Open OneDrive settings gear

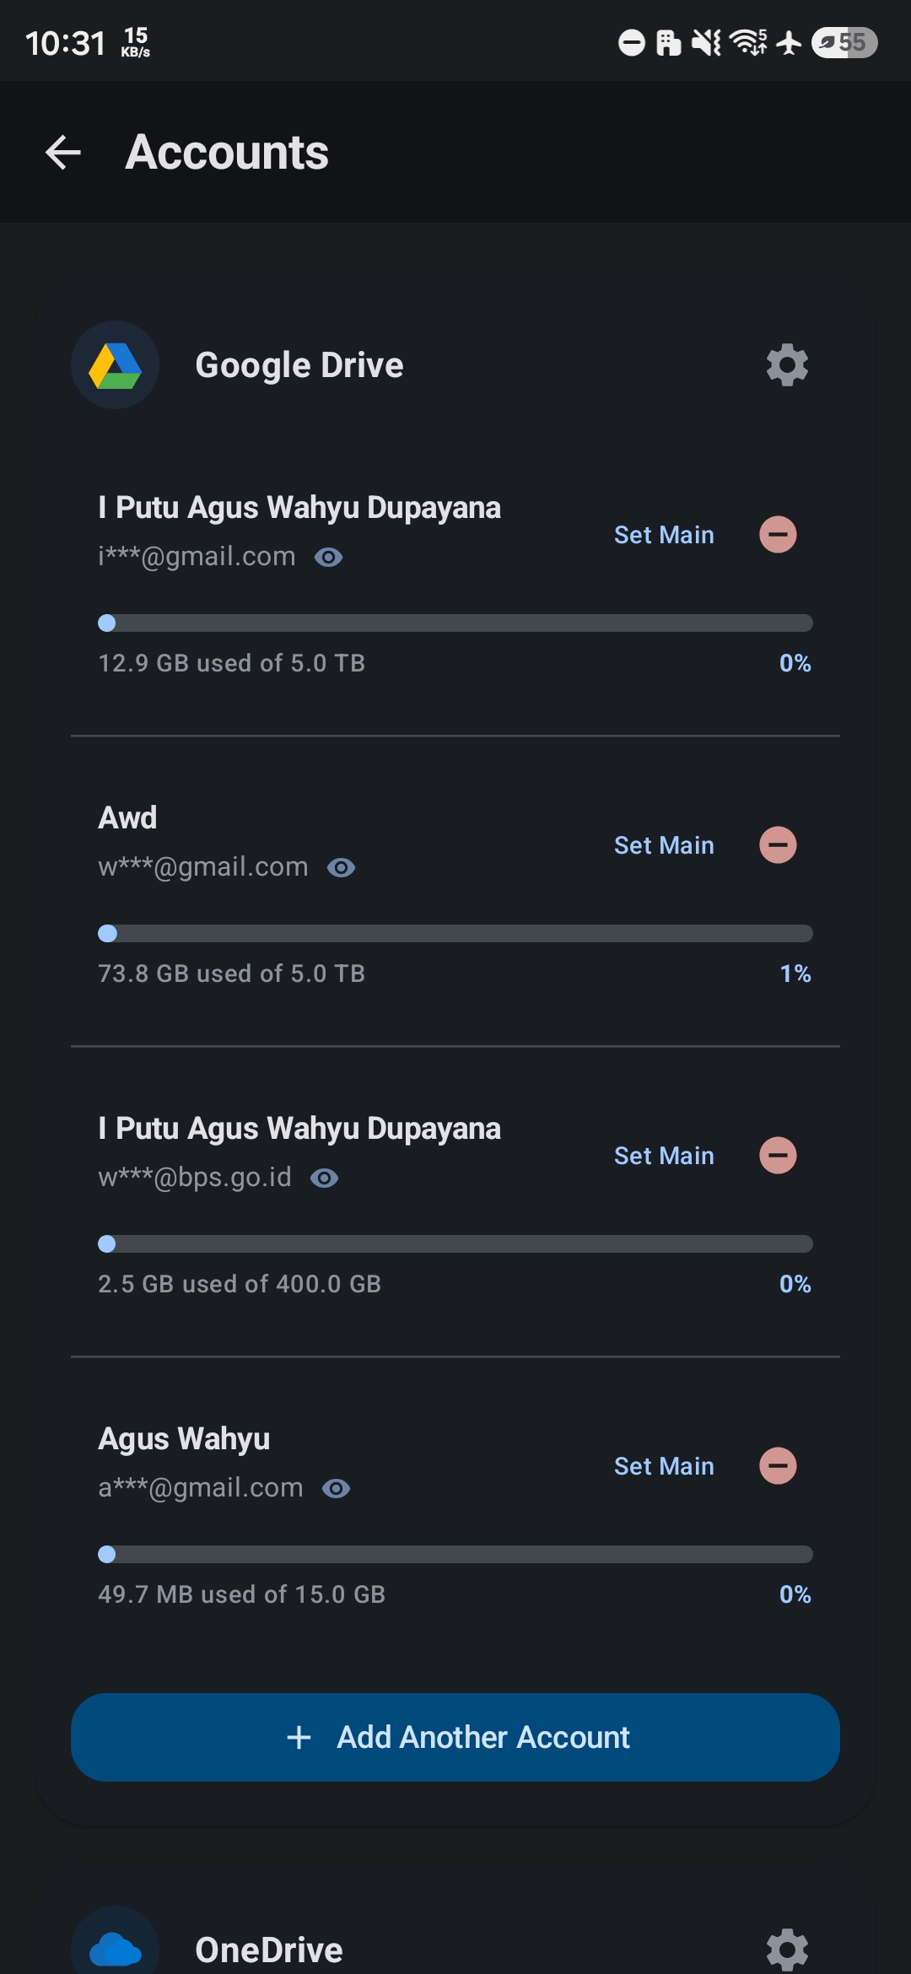(787, 1950)
